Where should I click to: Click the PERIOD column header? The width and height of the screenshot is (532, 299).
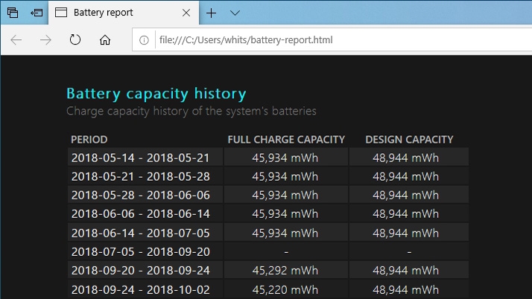click(x=89, y=139)
